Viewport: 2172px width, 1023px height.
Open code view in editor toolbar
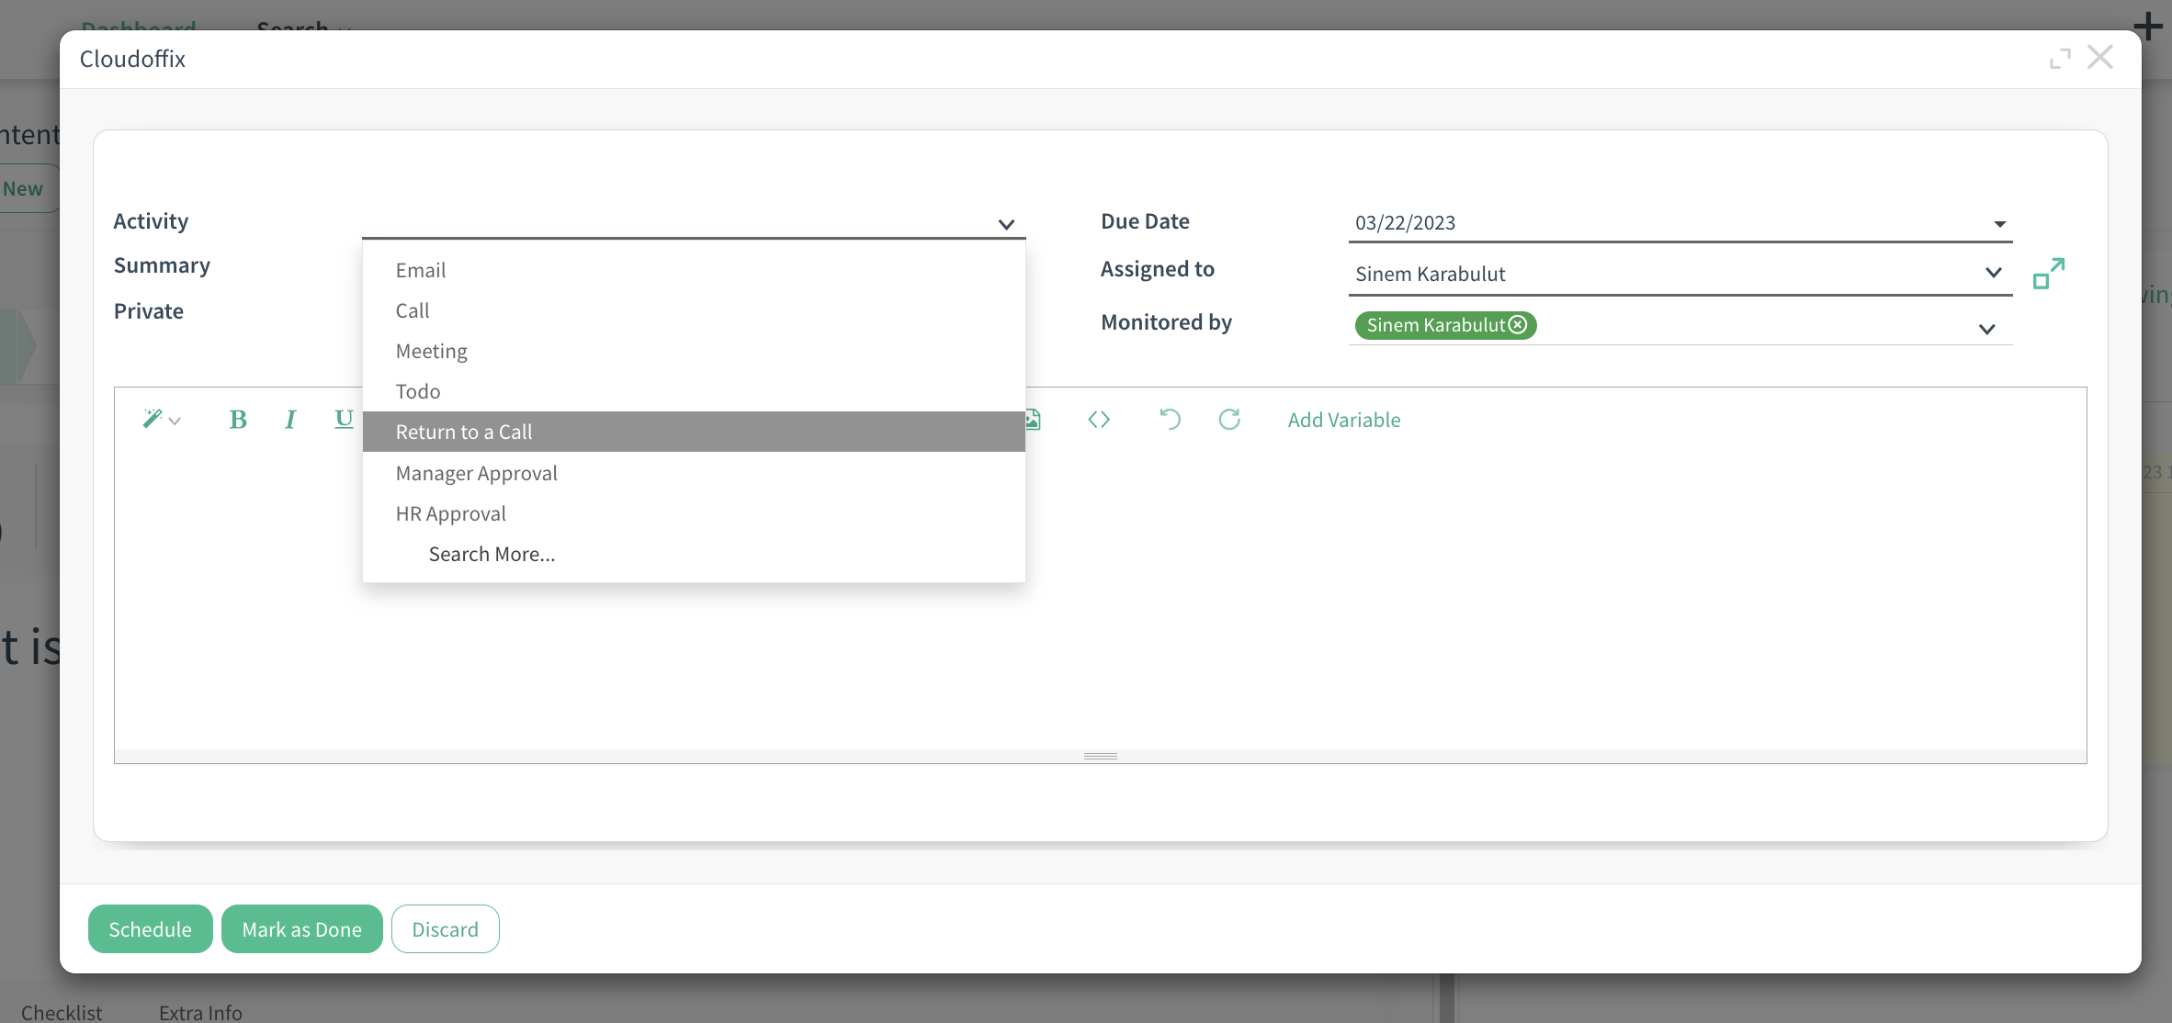click(1099, 420)
